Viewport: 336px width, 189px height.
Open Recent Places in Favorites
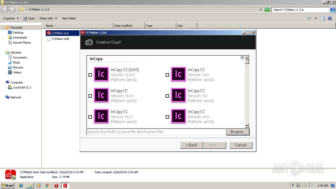(x=22, y=43)
